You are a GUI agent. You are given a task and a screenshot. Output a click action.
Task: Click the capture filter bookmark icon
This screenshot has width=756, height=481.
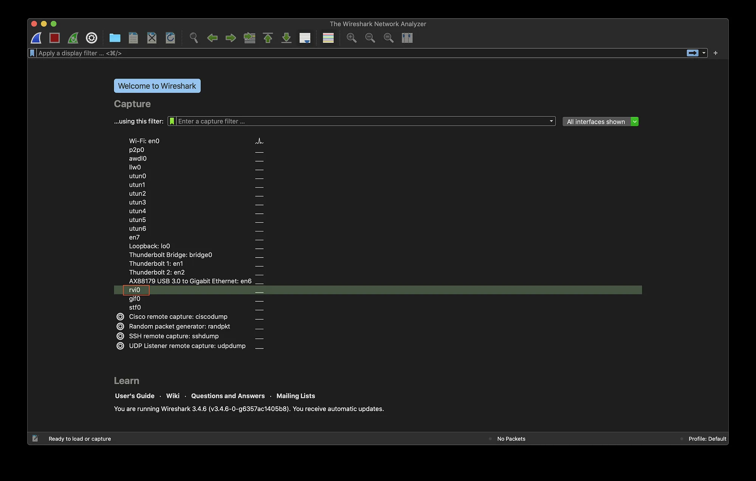coord(172,121)
